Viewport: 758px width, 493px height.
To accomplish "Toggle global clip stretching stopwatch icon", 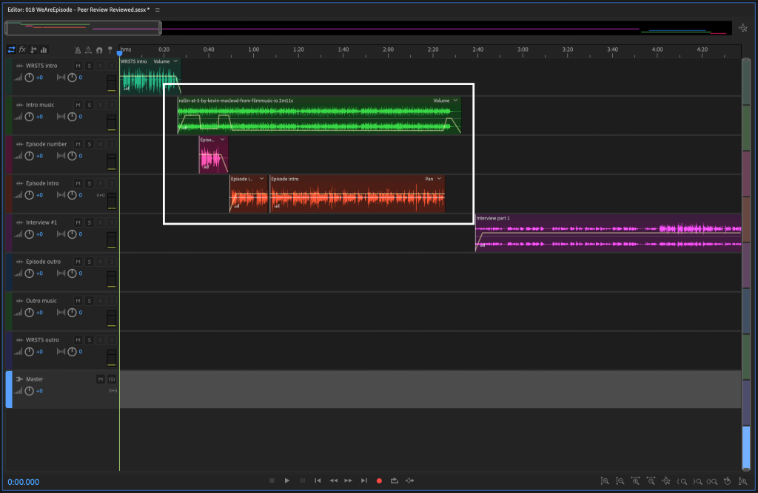I will pos(88,50).
